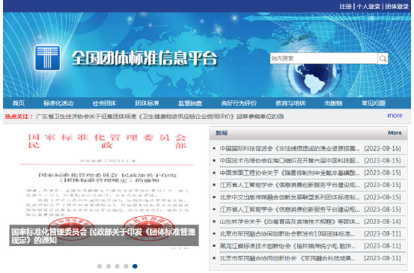Click the 个人登录 link
This screenshot has width=414, height=273.
click(x=368, y=6)
